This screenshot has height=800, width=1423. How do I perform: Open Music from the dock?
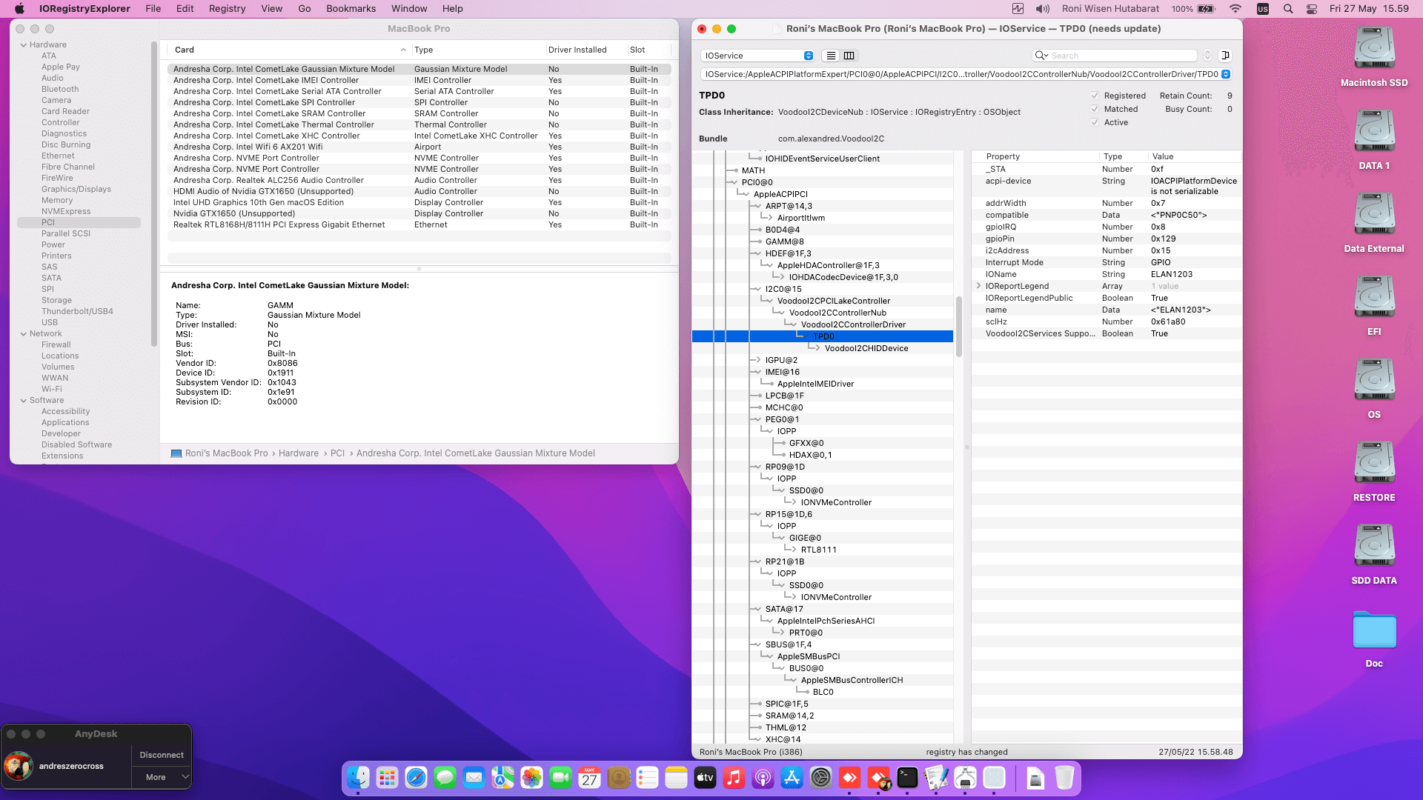pos(734,778)
